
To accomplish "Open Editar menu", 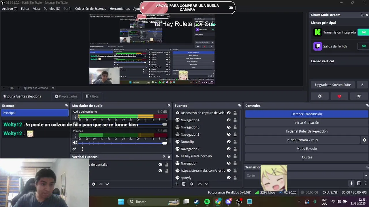I will 25,9.
